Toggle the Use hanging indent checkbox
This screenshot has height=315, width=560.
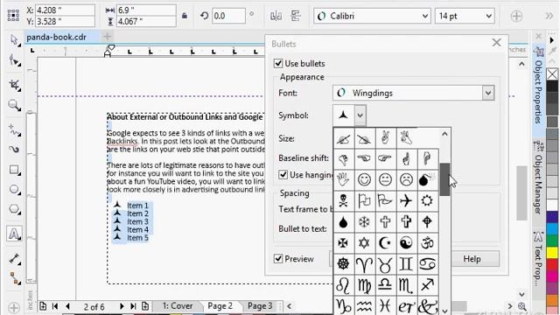(x=283, y=175)
